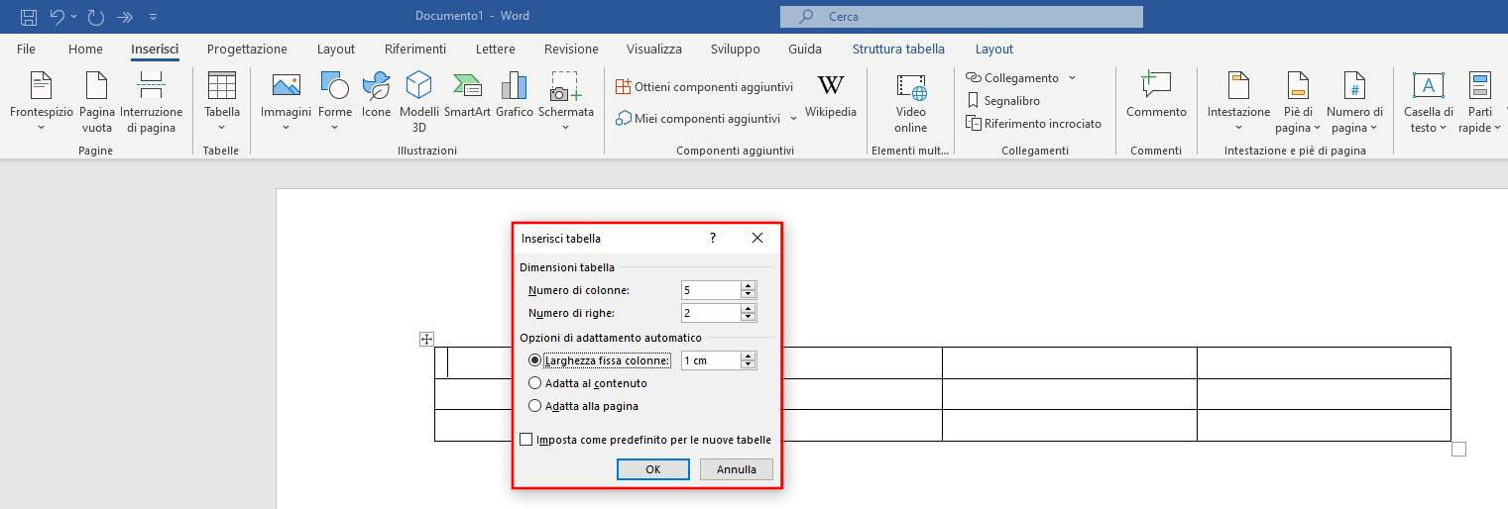
Task: Open the Piè di pagina menu
Action: (x=1298, y=103)
